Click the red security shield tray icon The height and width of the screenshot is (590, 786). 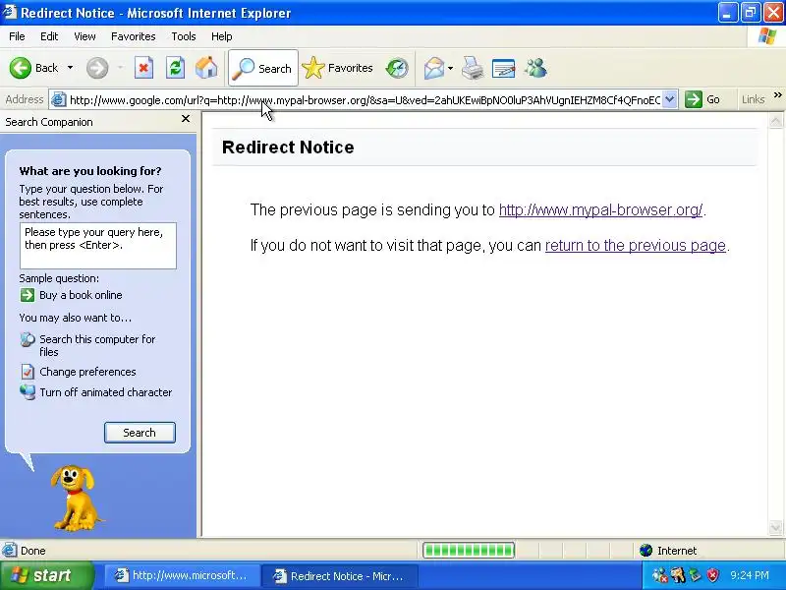(x=713, y=575)
